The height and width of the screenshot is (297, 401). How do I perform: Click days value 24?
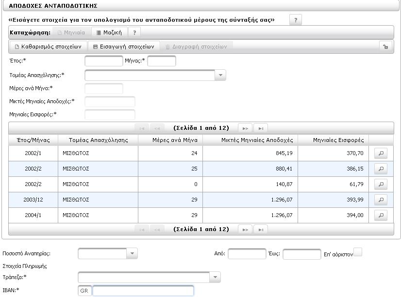pos(194,154)
